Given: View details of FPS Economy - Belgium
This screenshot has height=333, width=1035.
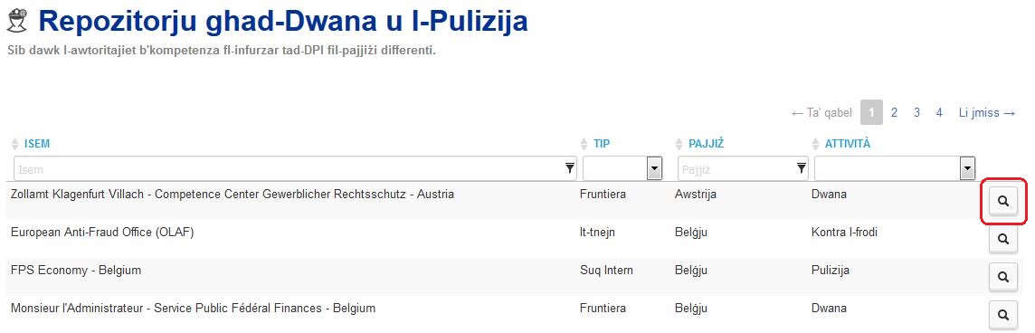Looking at the screenshot, I should click(1003, 277).
